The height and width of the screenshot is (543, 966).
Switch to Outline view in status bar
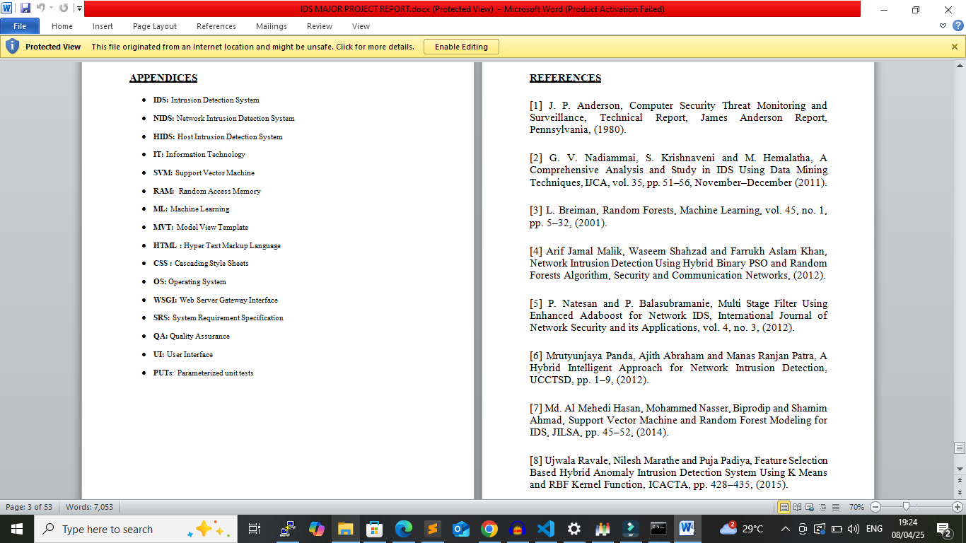(x=823, y=507)
